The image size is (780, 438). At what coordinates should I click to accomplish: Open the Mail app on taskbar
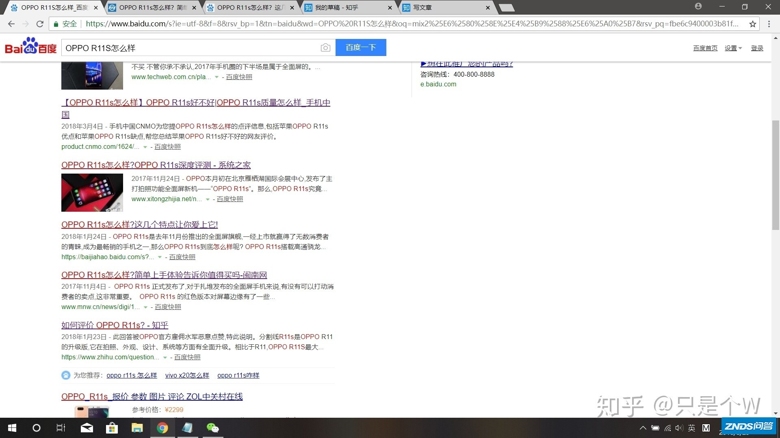pos(87,428)
